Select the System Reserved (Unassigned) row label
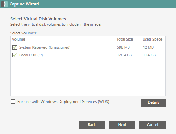The image size is (176, 134). [x=45, y=47]
